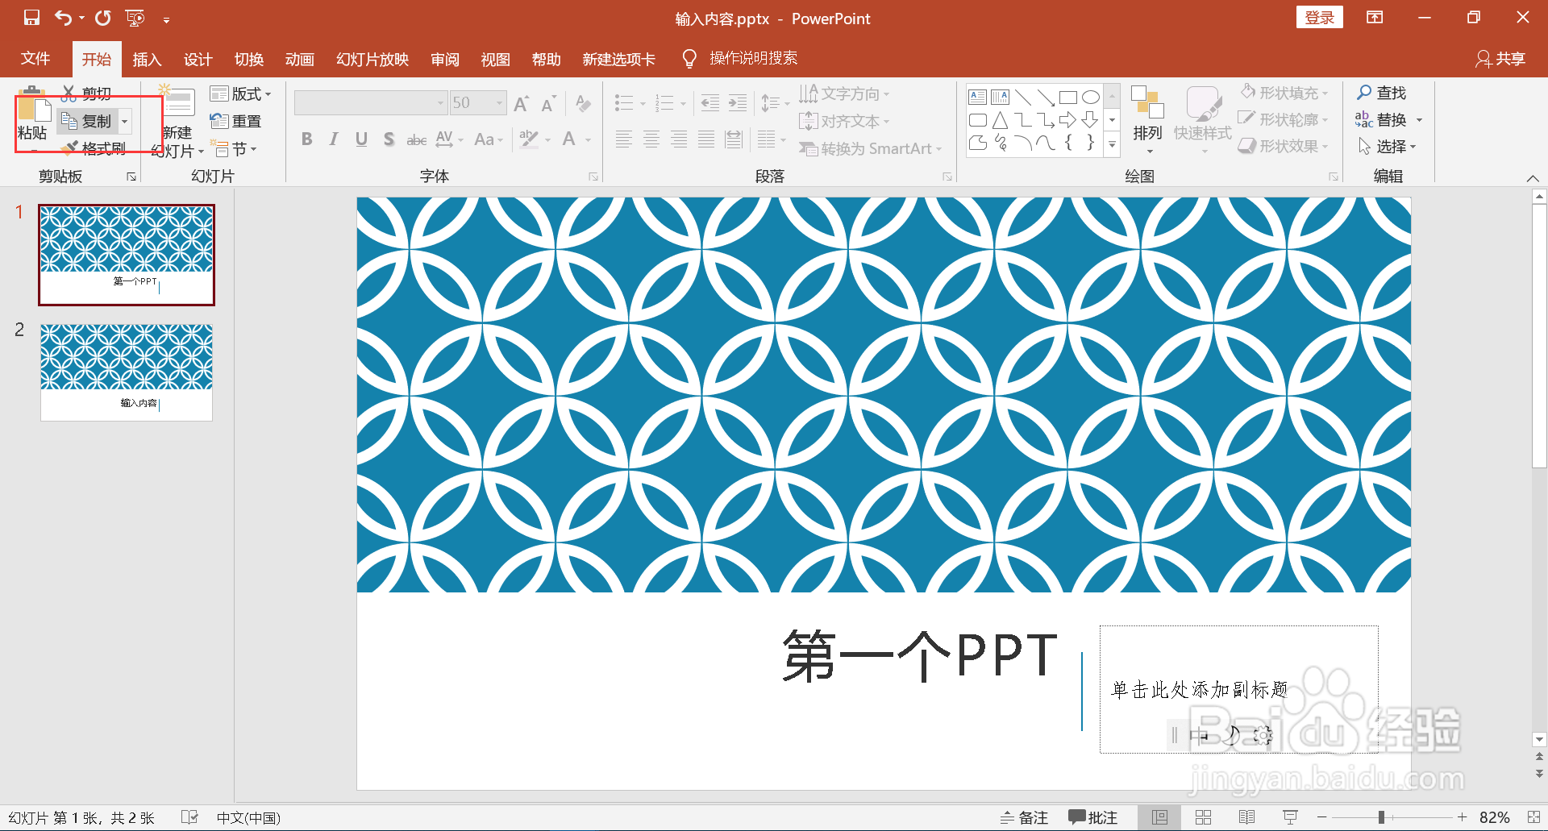Toggle Bold formatting

click(306, 139)
